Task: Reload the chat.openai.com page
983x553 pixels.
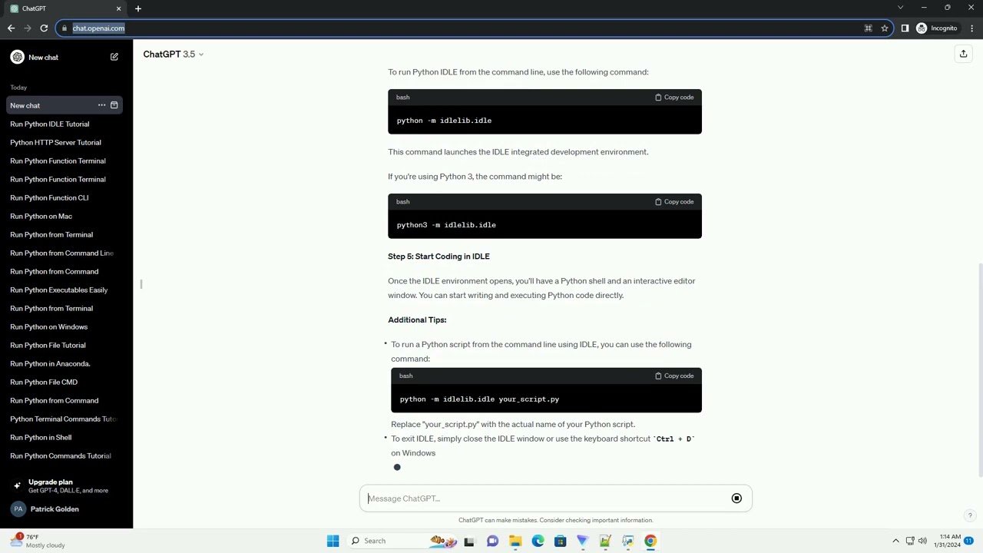Action: click(44, 28)
